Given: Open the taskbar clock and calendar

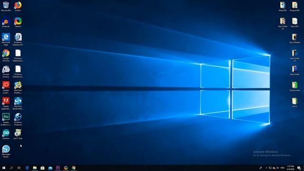Looking at the screenshot, I should [x=290, y=168].
